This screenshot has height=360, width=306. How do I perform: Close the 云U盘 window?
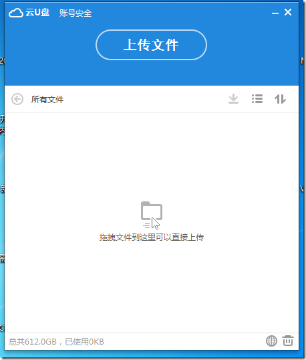tap(288, 12)
